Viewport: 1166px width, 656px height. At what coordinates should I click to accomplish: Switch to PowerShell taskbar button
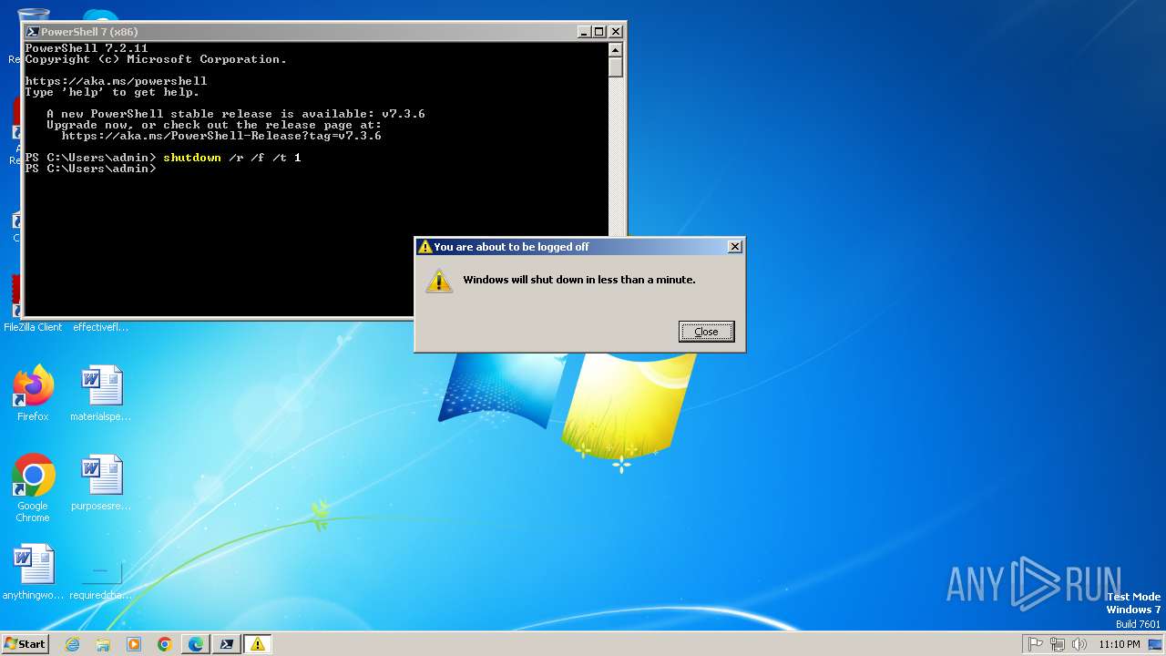click(227, 644)
